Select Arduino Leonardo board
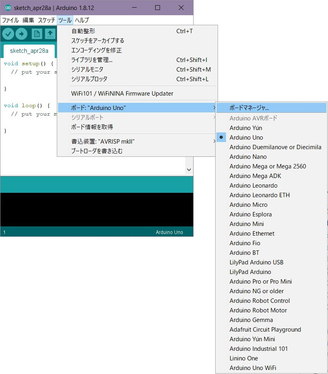The width and height of the screenshot is (328, 374). click(271, 186)
